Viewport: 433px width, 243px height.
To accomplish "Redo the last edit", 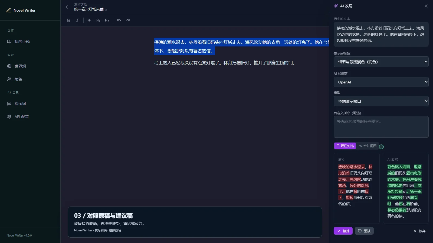I will (128, 20).
